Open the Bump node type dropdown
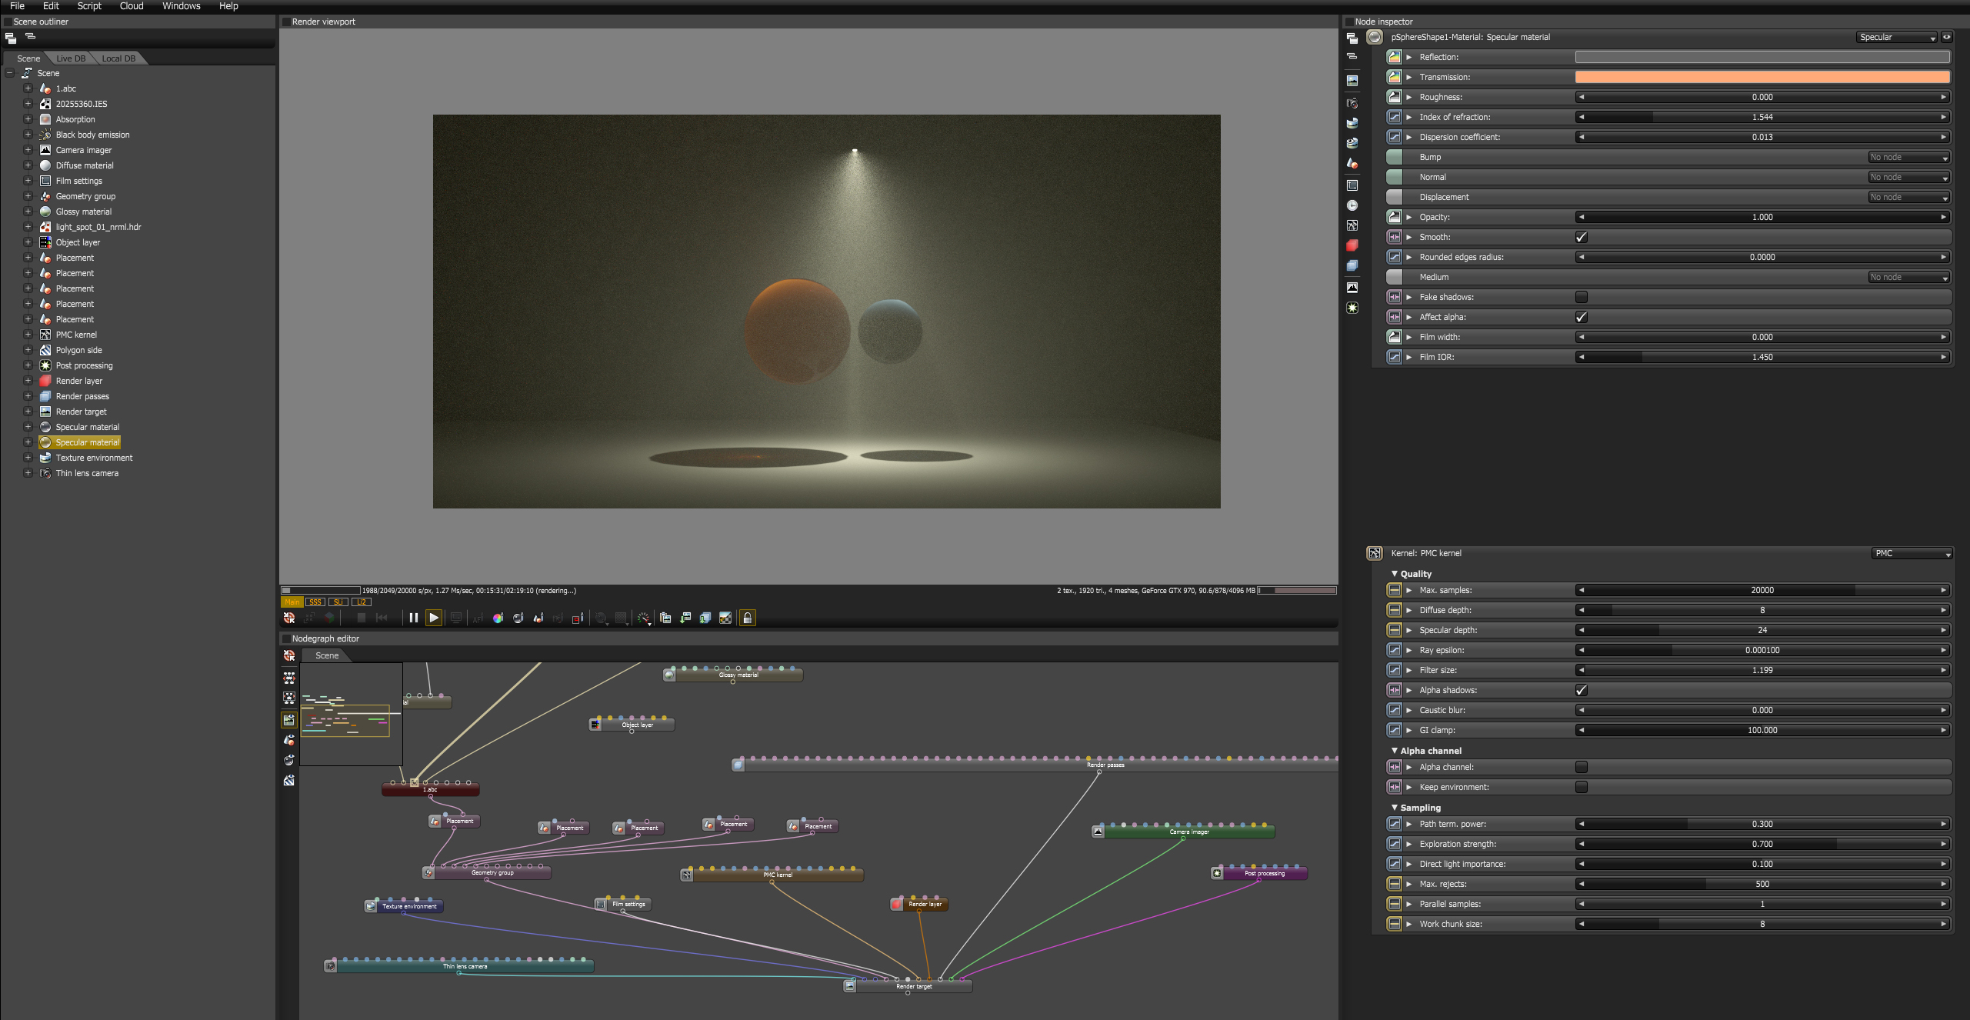Screen dimensions: 1970x1020 [x=1908, y=157]
